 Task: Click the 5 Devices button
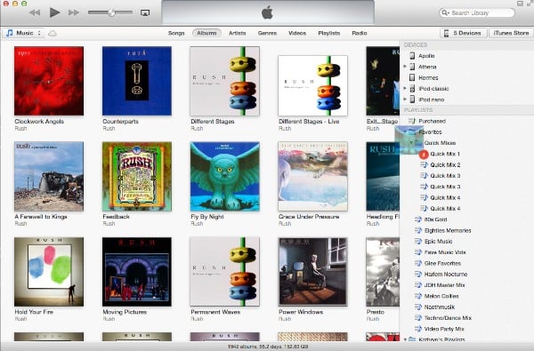coord(463,33)
